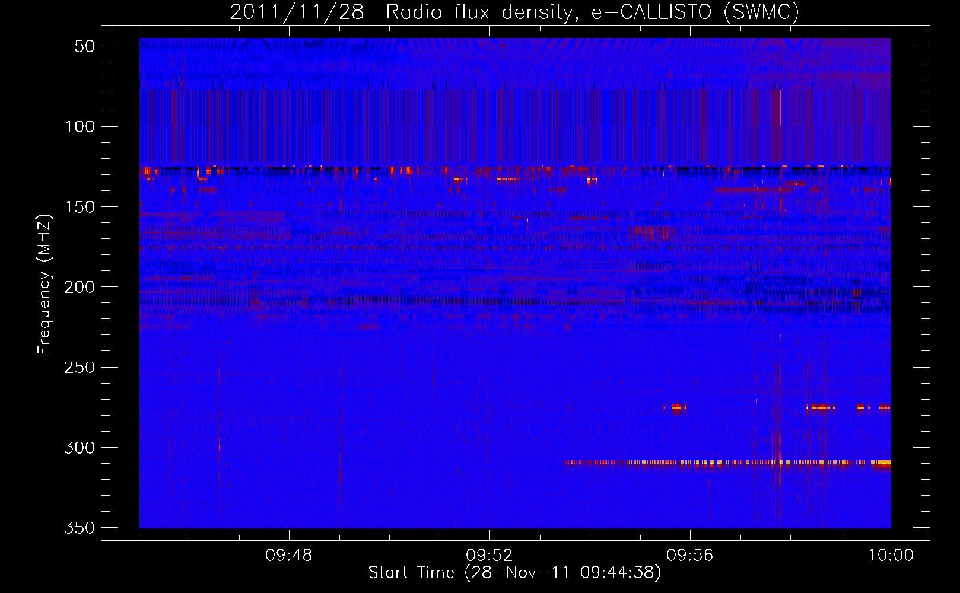Click the 50 frequency tick label
Viewport: 960px width, 593px height.
pos(85,46)
